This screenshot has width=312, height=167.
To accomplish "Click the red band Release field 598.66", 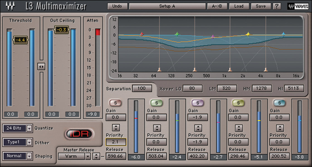I will tap(116, 156).
